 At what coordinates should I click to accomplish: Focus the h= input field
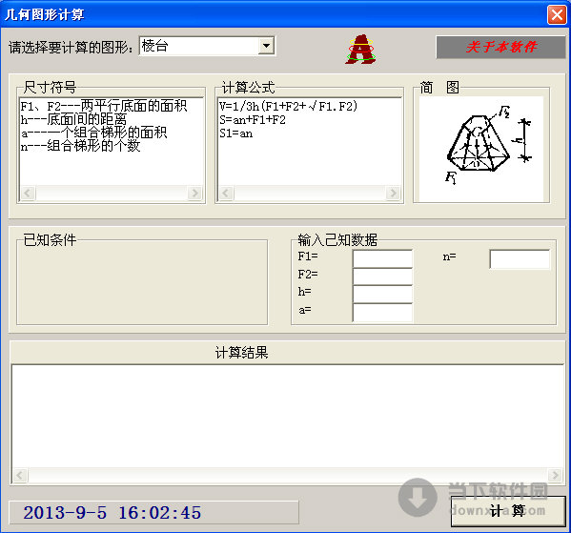coord(382,295)
